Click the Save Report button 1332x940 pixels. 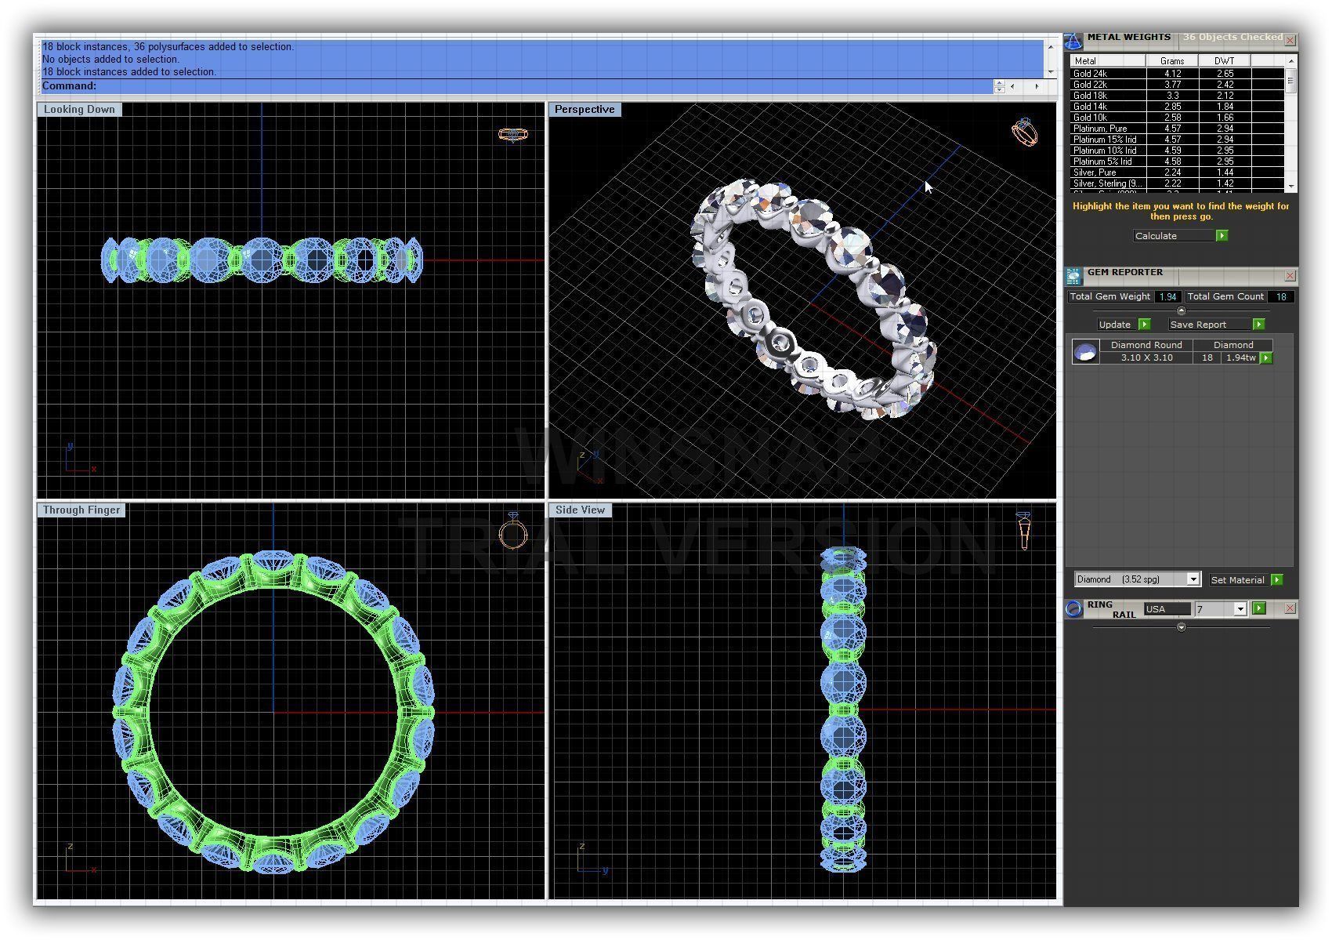[1209, 325]
